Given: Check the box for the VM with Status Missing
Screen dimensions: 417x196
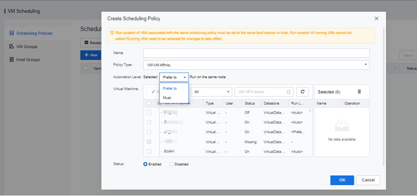Looking at the screenshot, I should pyautogui.click(x=149, y=142).
